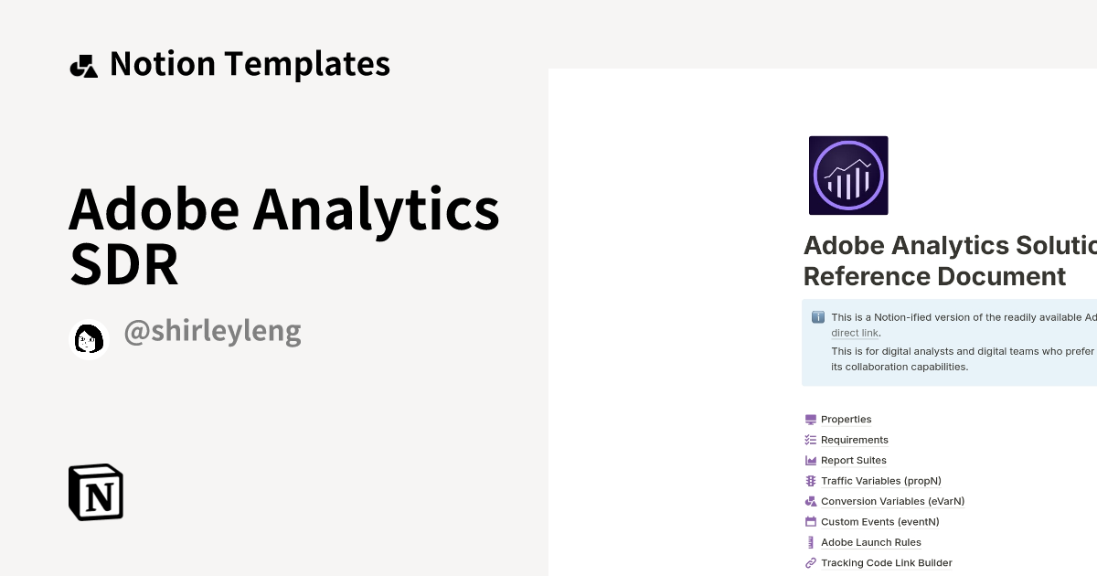Open the Traffic Variables (propN) page
This screenshot has width=1097, height=576.
[x=881, y=481]
